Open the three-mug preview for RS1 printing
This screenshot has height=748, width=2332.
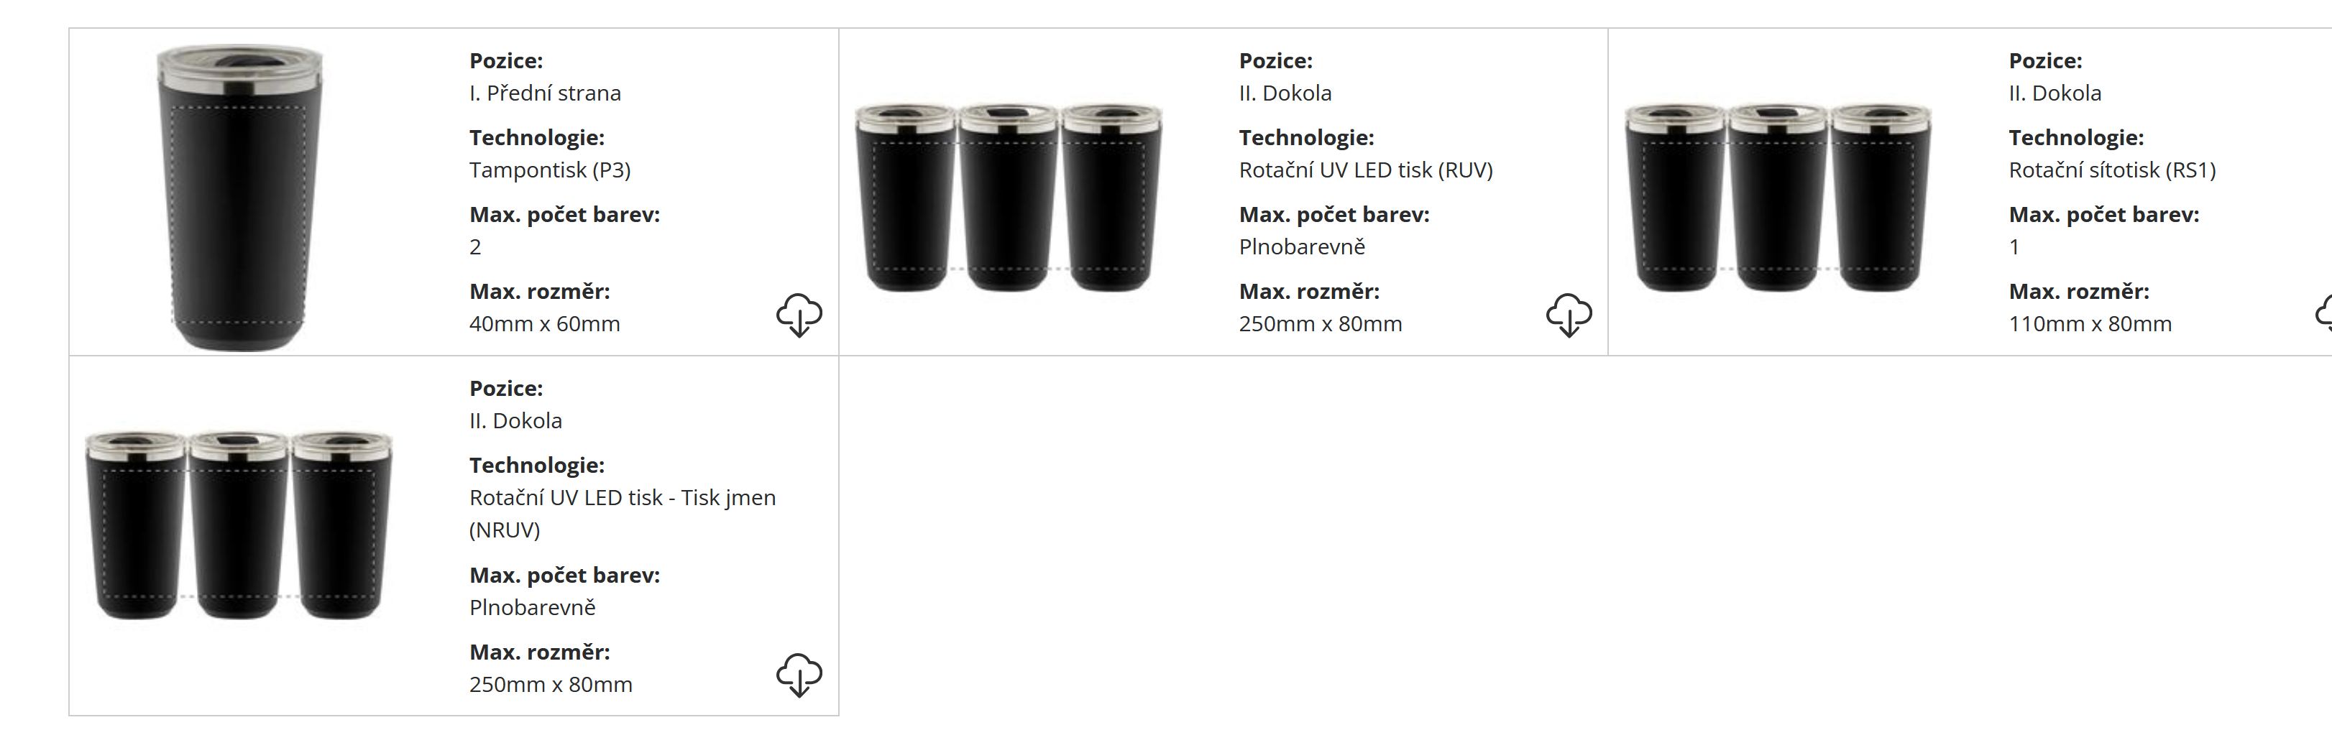[1778, 197]
